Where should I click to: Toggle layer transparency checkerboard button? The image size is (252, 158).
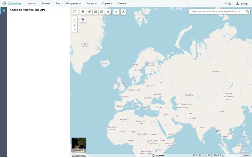point(83,20)
